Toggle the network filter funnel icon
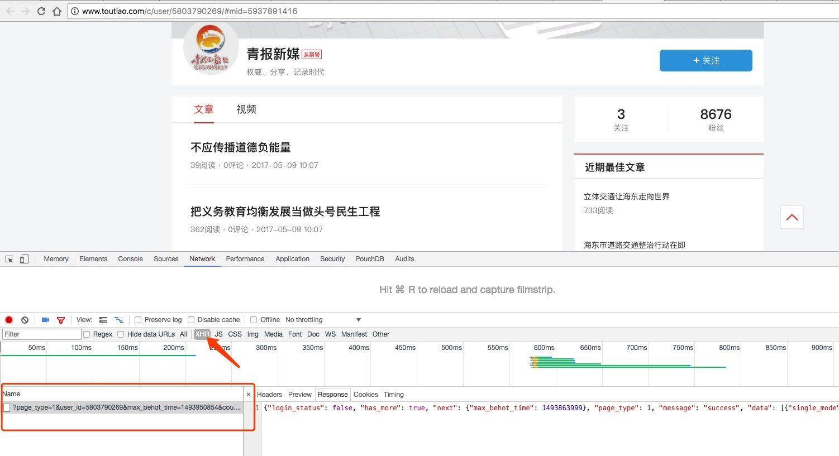 tap(61, 320)
